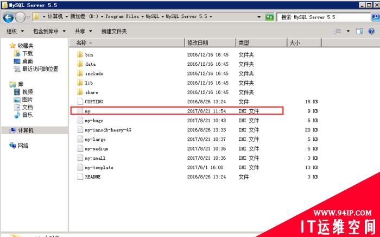Click date 2017/8/21 11:54 cell
Screen dimensions: 380x237
coord(206,111)
